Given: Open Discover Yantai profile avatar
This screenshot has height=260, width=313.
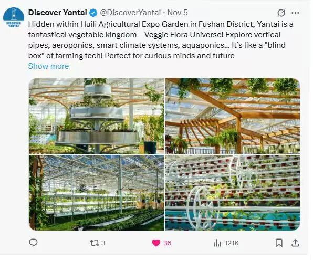Looking at the screenshot, I should [14, 17].
